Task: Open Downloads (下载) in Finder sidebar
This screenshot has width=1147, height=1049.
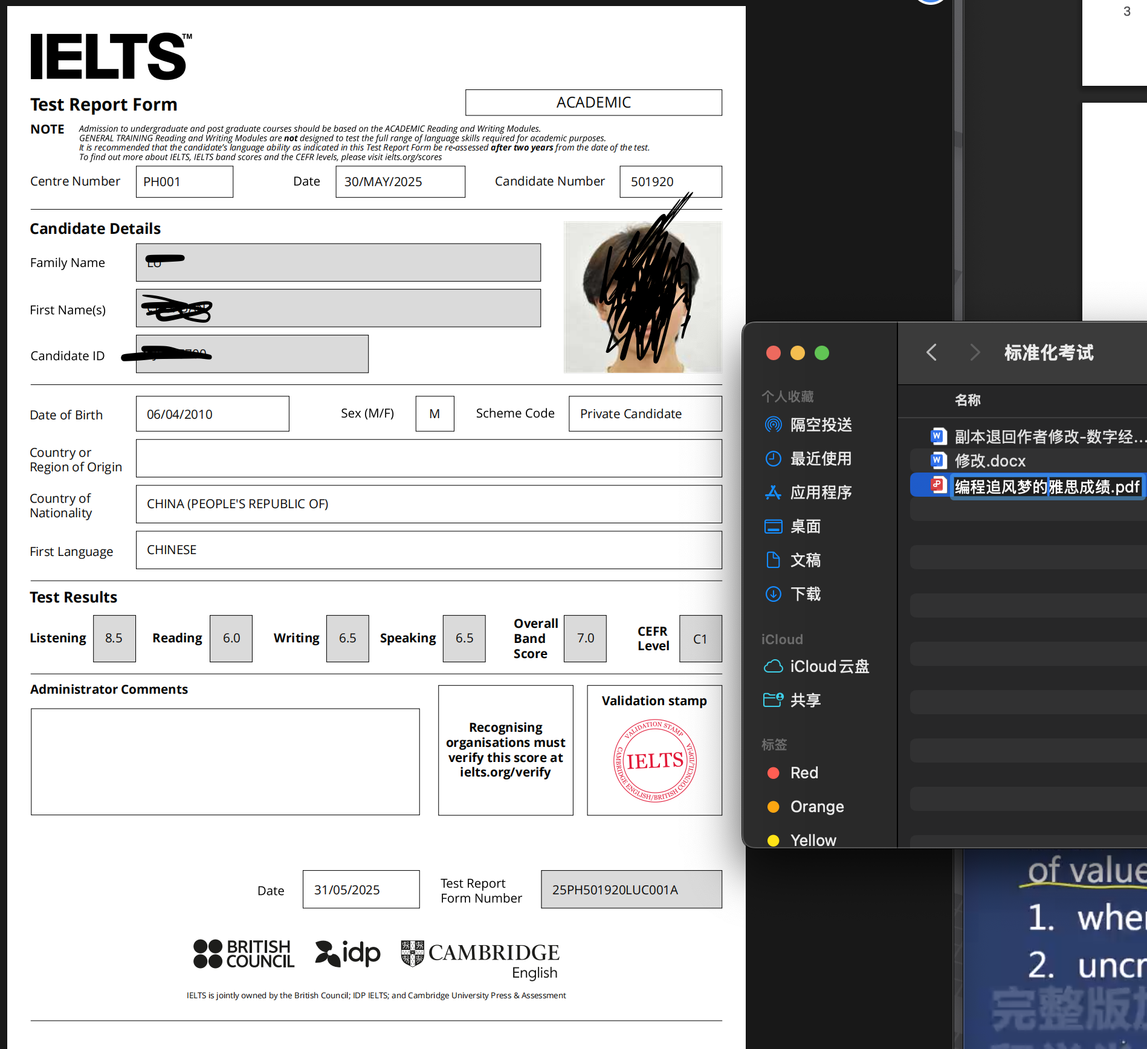Action: [792, 594]
